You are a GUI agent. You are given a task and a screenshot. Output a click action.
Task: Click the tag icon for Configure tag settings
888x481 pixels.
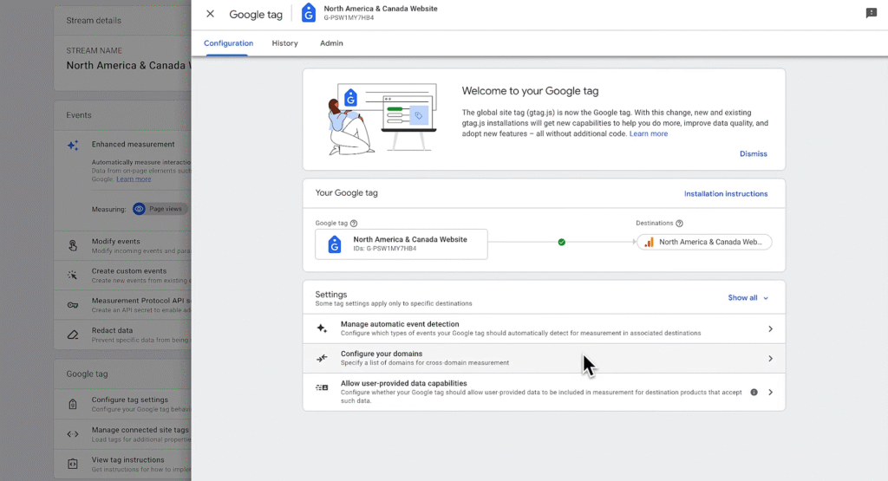(x=73, y=404)
